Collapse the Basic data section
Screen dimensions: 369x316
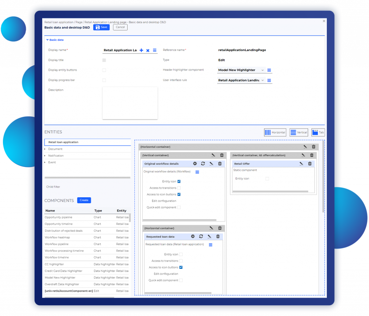[x=47, y=40]
